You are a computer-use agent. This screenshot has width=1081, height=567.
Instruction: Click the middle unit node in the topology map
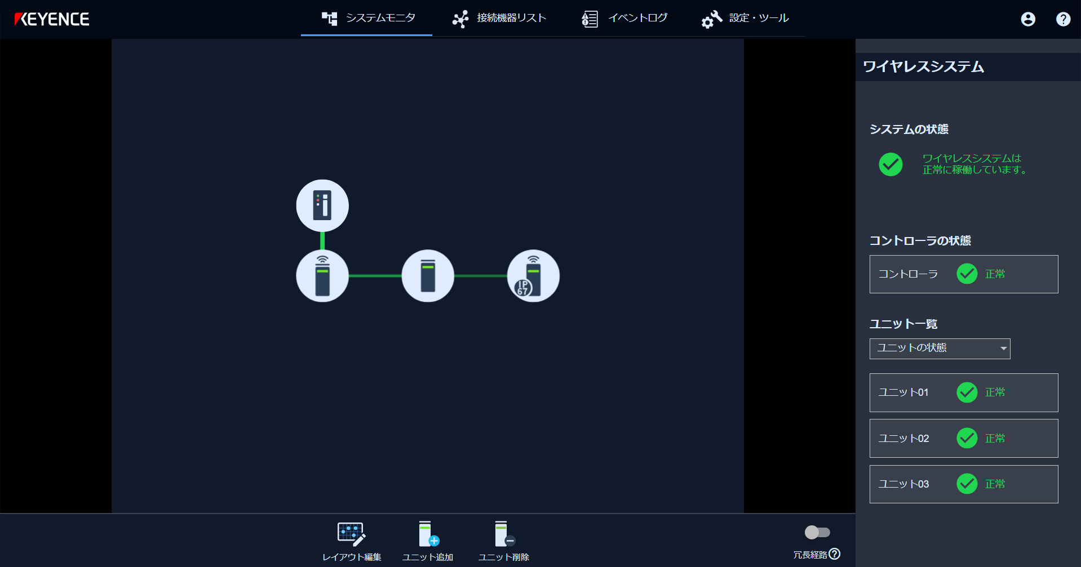(428, 275)
